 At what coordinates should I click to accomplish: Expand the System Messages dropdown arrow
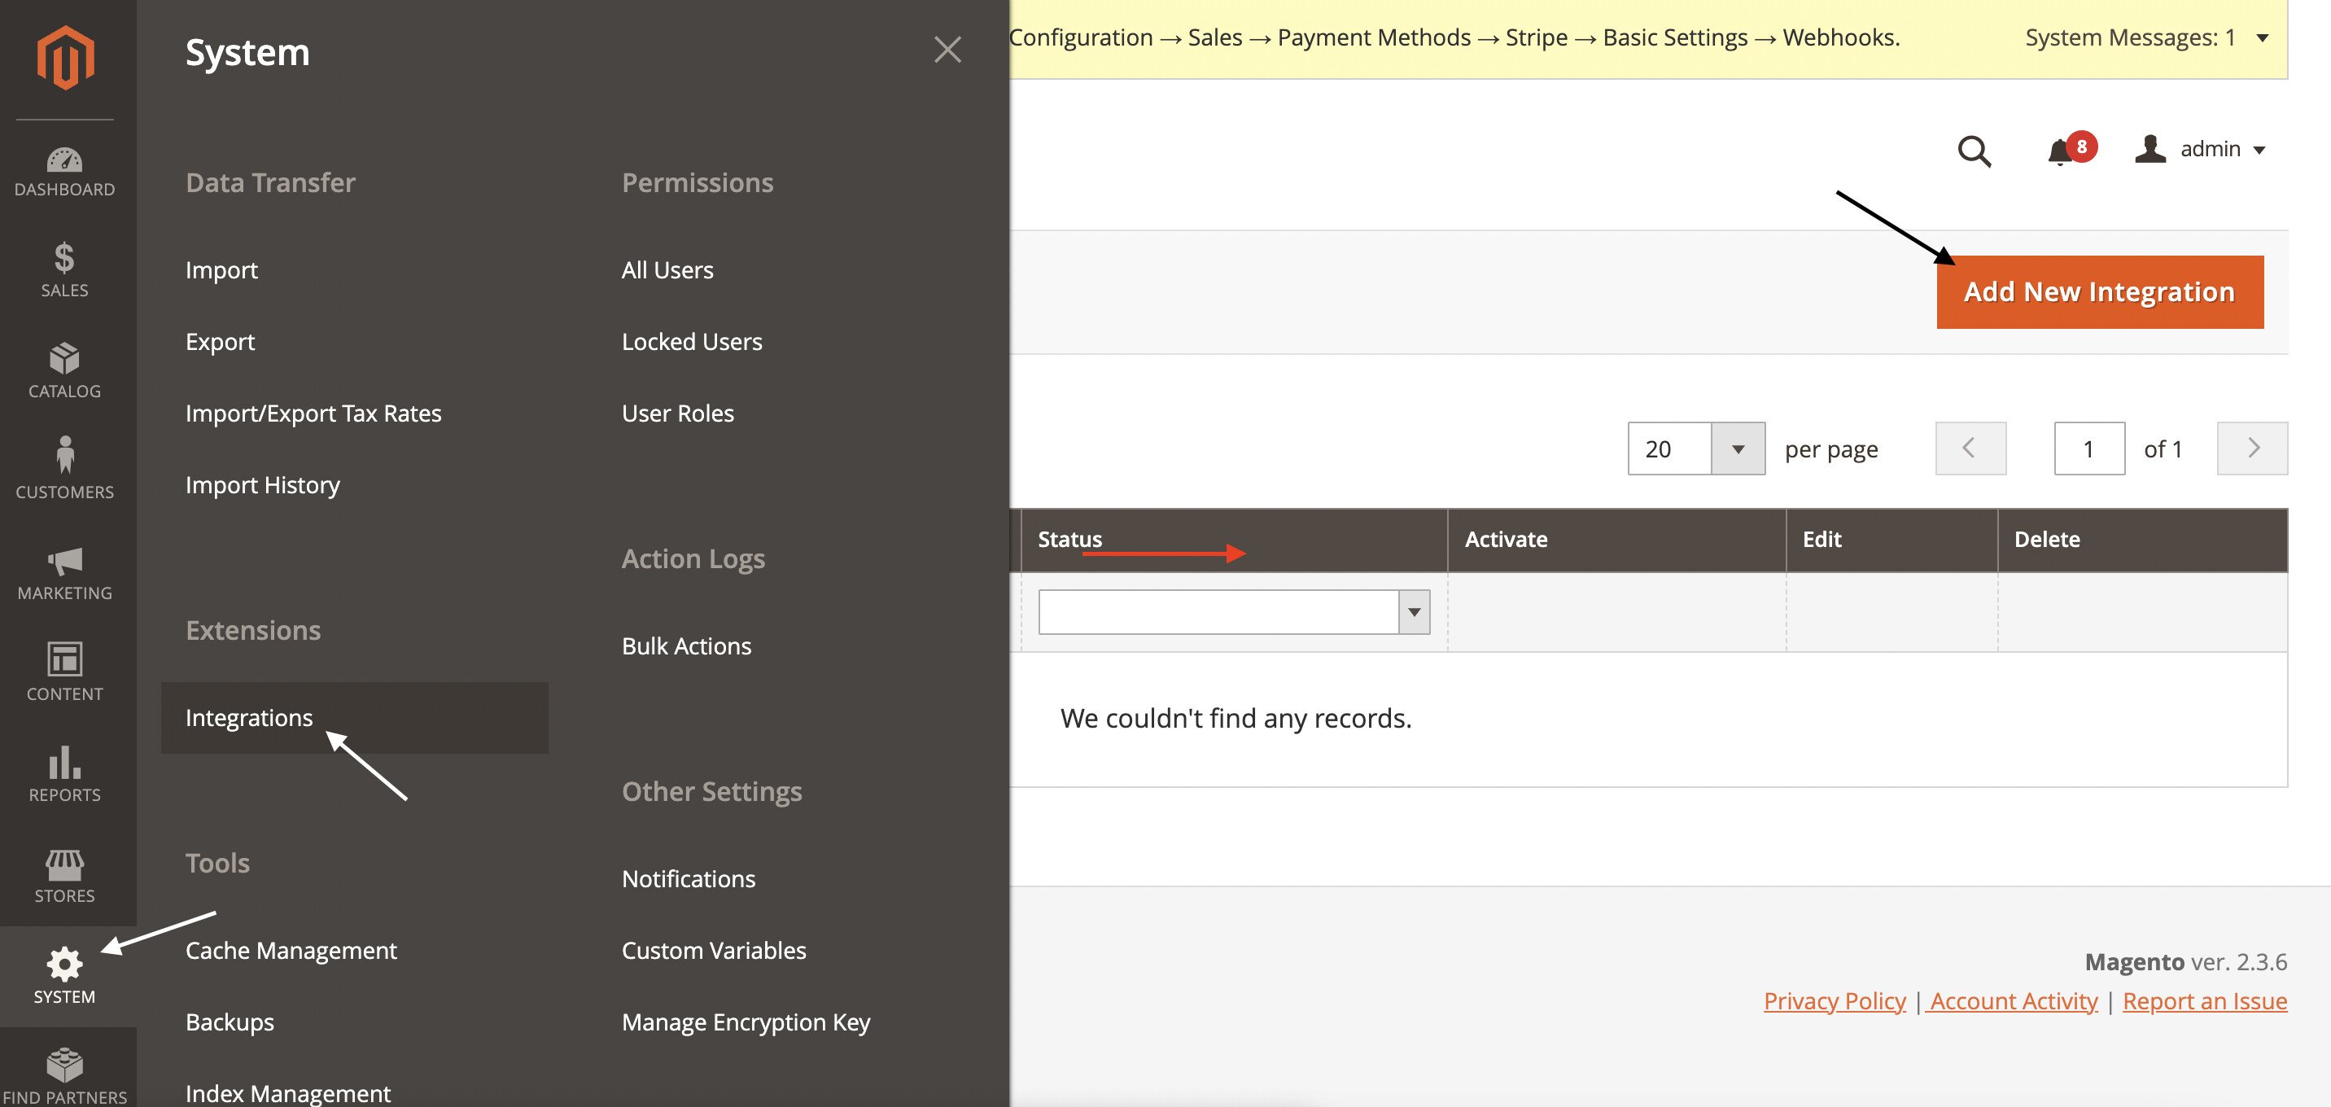click(2263, 38)
